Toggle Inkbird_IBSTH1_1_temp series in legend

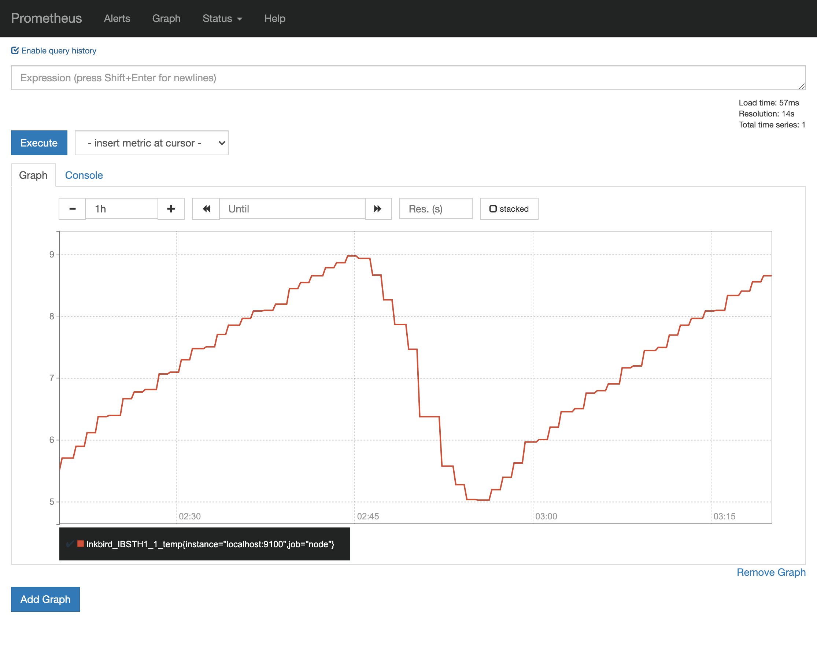pos(210,544)
